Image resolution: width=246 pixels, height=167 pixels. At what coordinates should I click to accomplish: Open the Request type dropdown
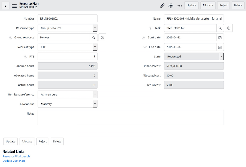click(95, 47)
